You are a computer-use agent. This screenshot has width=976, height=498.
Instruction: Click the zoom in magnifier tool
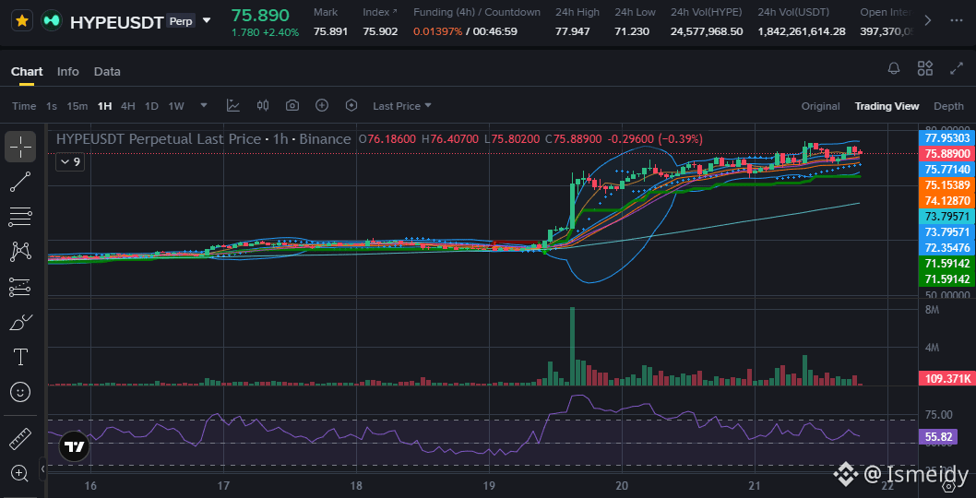[20, 473]
